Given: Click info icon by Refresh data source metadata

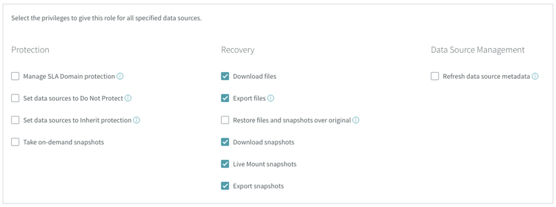Looking at the screenshot, I should 535,76.
